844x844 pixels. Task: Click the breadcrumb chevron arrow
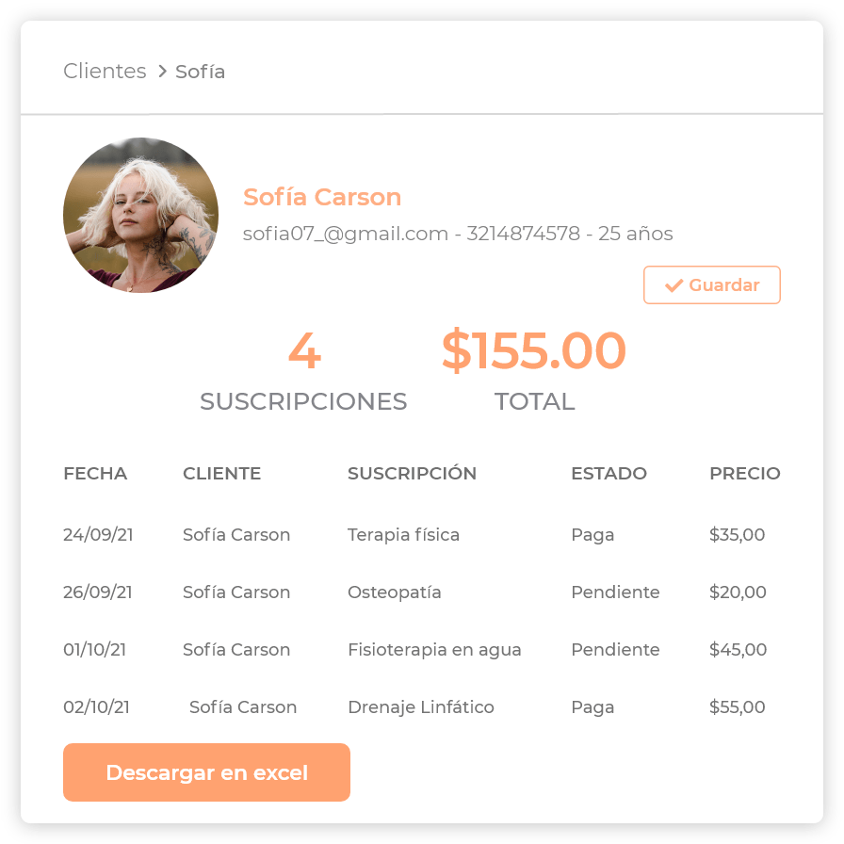coord(162,72)
